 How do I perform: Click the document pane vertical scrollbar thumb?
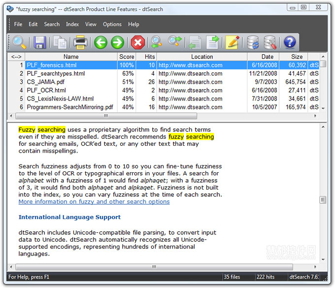pyautogui.click(x=323, y=200)
